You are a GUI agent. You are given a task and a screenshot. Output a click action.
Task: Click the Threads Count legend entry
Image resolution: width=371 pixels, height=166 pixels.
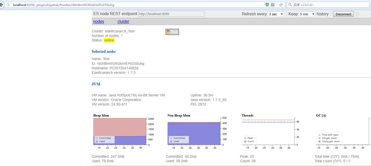pyautogui.click(x=249, y=141)
